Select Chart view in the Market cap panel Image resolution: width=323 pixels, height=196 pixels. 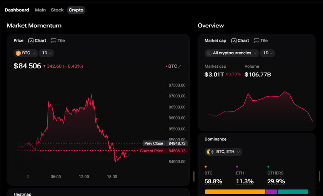pyautogui.click(x=240, y=41)
